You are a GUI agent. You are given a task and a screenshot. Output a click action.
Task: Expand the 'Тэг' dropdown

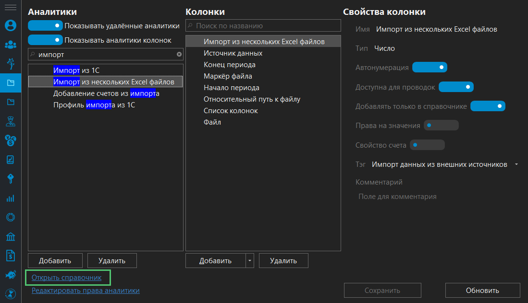point(516,164)
